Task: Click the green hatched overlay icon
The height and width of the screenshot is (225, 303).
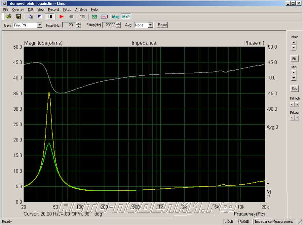Action: 95,17
